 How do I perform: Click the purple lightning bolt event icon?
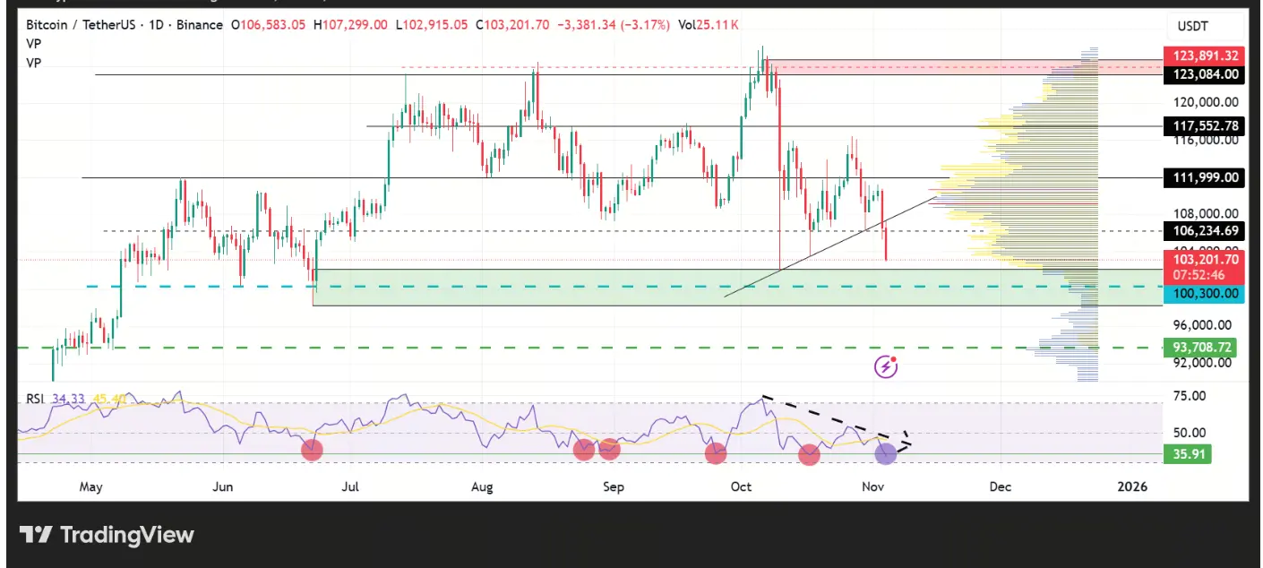886,366
